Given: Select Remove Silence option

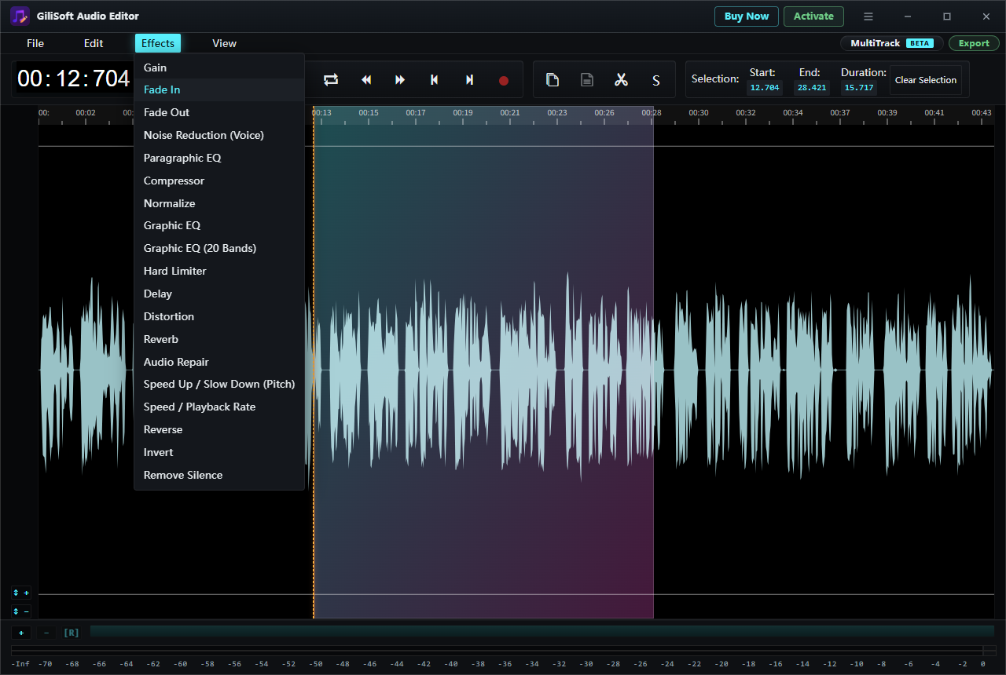Looking at the screenshot, I should point(219,475).
